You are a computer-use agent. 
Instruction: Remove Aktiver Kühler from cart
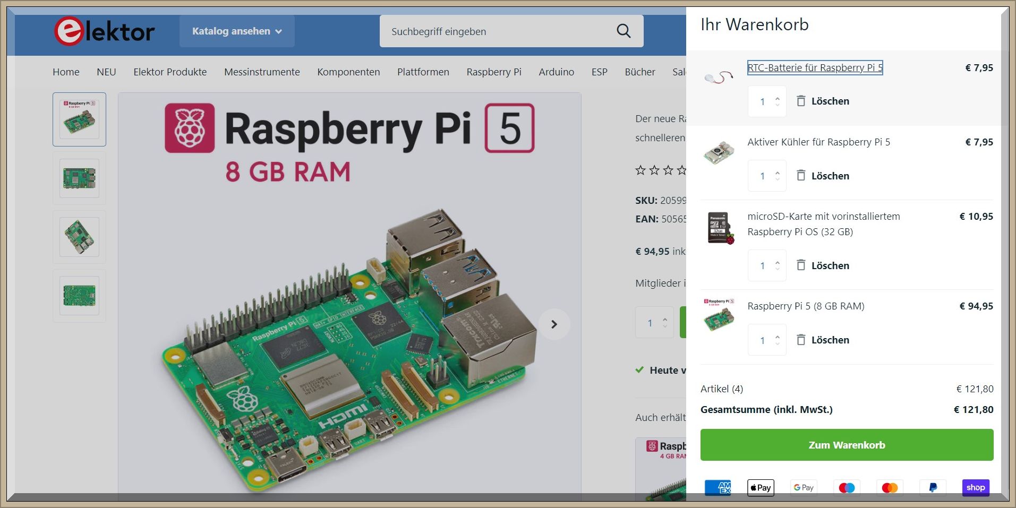[823, 176]
